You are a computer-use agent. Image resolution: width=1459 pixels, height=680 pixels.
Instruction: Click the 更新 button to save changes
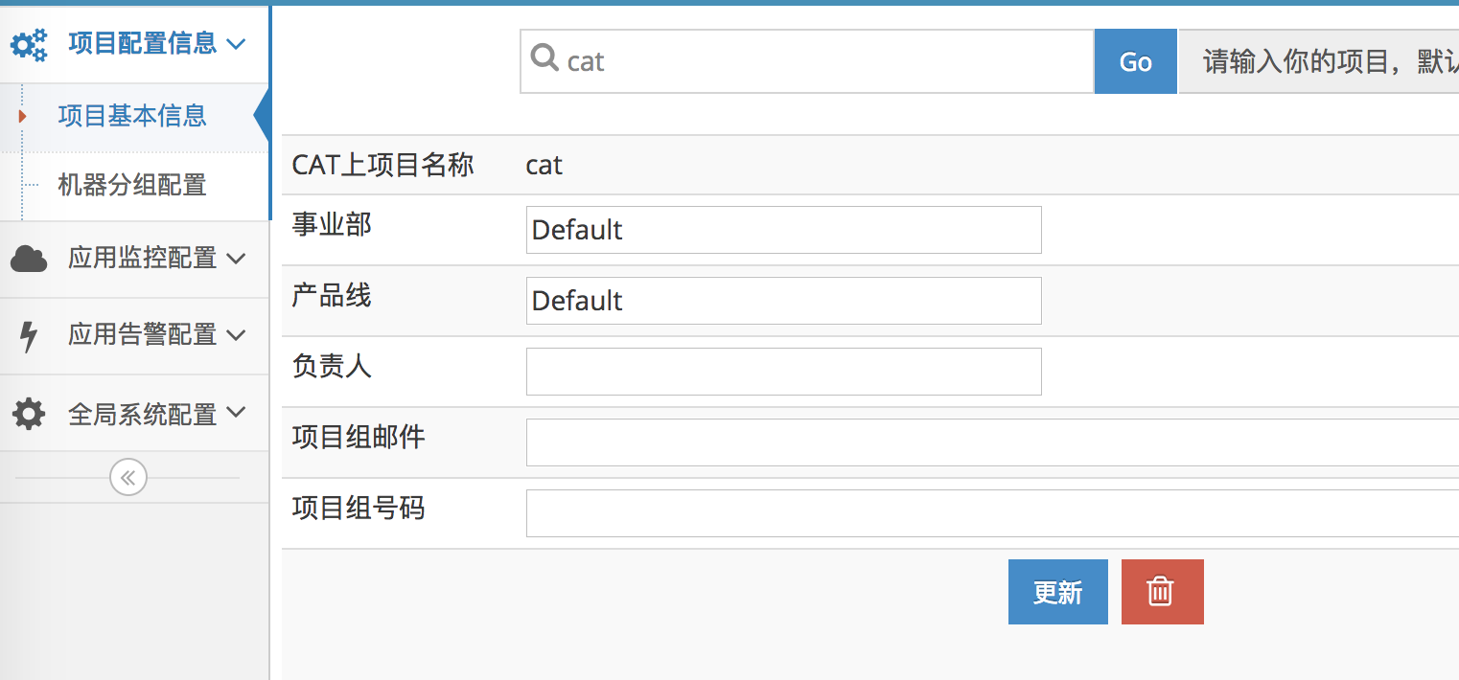[x=1057, y=591]
